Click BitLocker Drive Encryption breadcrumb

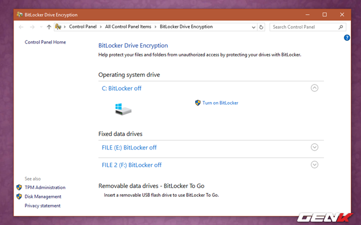tap(186, 27)
